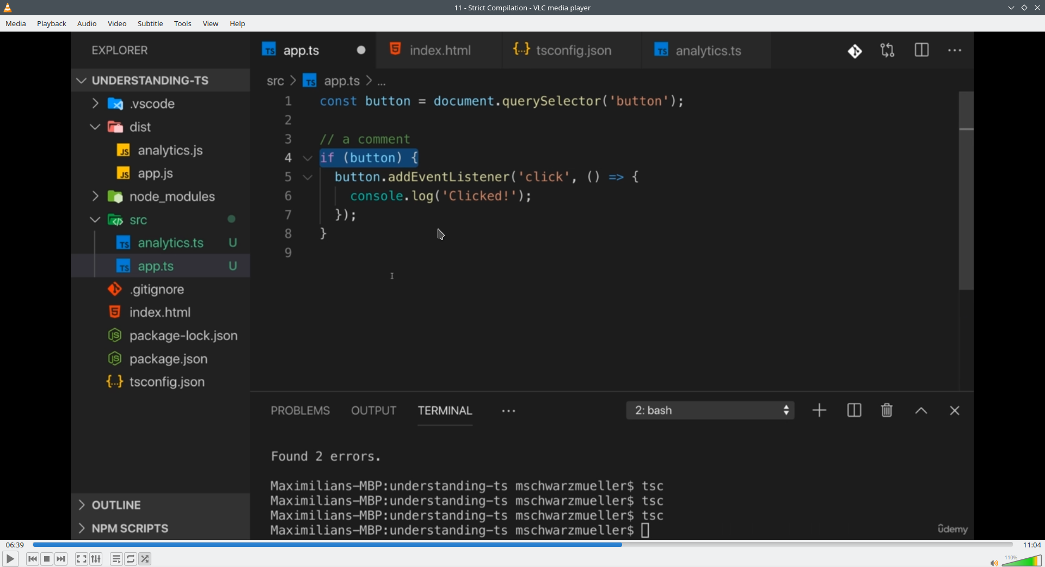The image size is (1045, 567).
Task: Click the app.ts breadcrumb segment
Action: click(341, 81)
